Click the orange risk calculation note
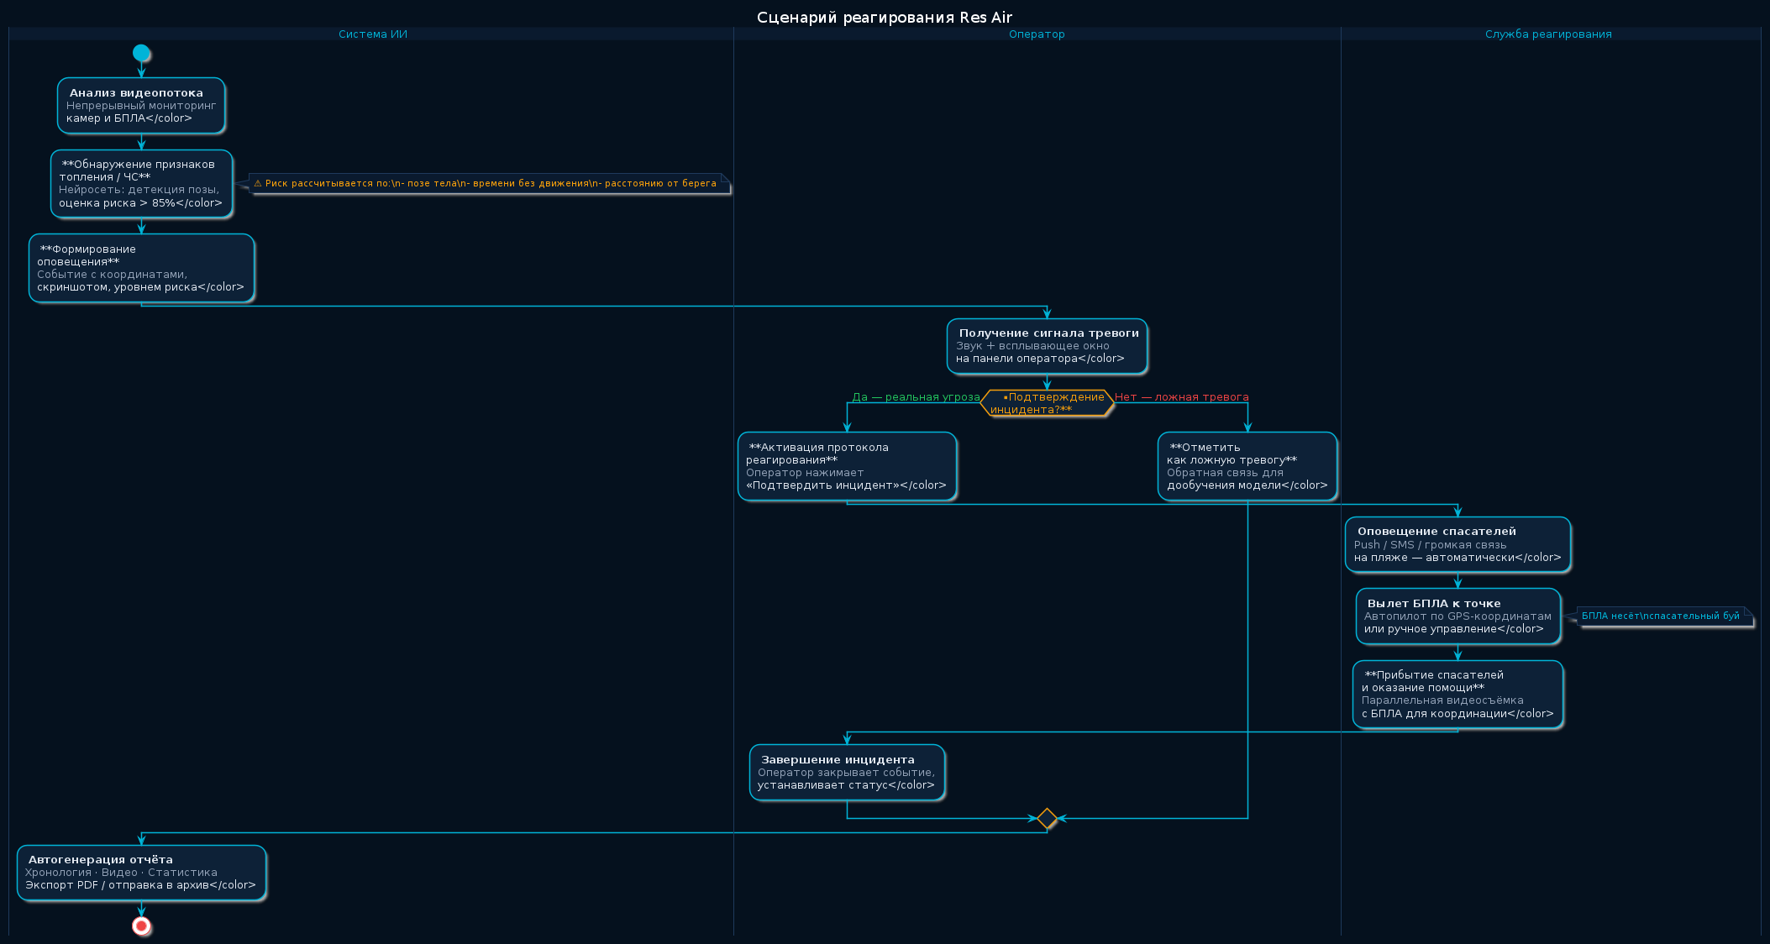 point(487,183)
